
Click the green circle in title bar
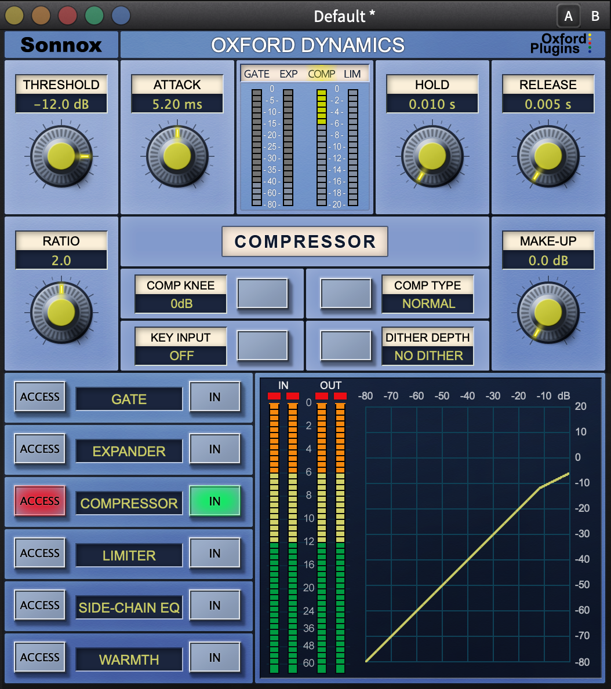point(94,16)
